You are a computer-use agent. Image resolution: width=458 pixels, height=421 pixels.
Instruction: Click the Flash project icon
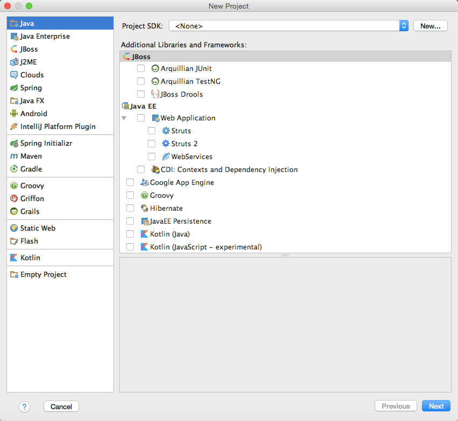(x=14, y=241)
